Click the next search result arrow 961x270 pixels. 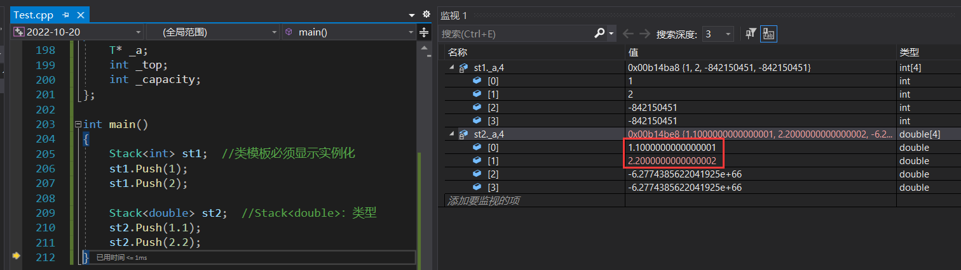[x=644, y=34]
